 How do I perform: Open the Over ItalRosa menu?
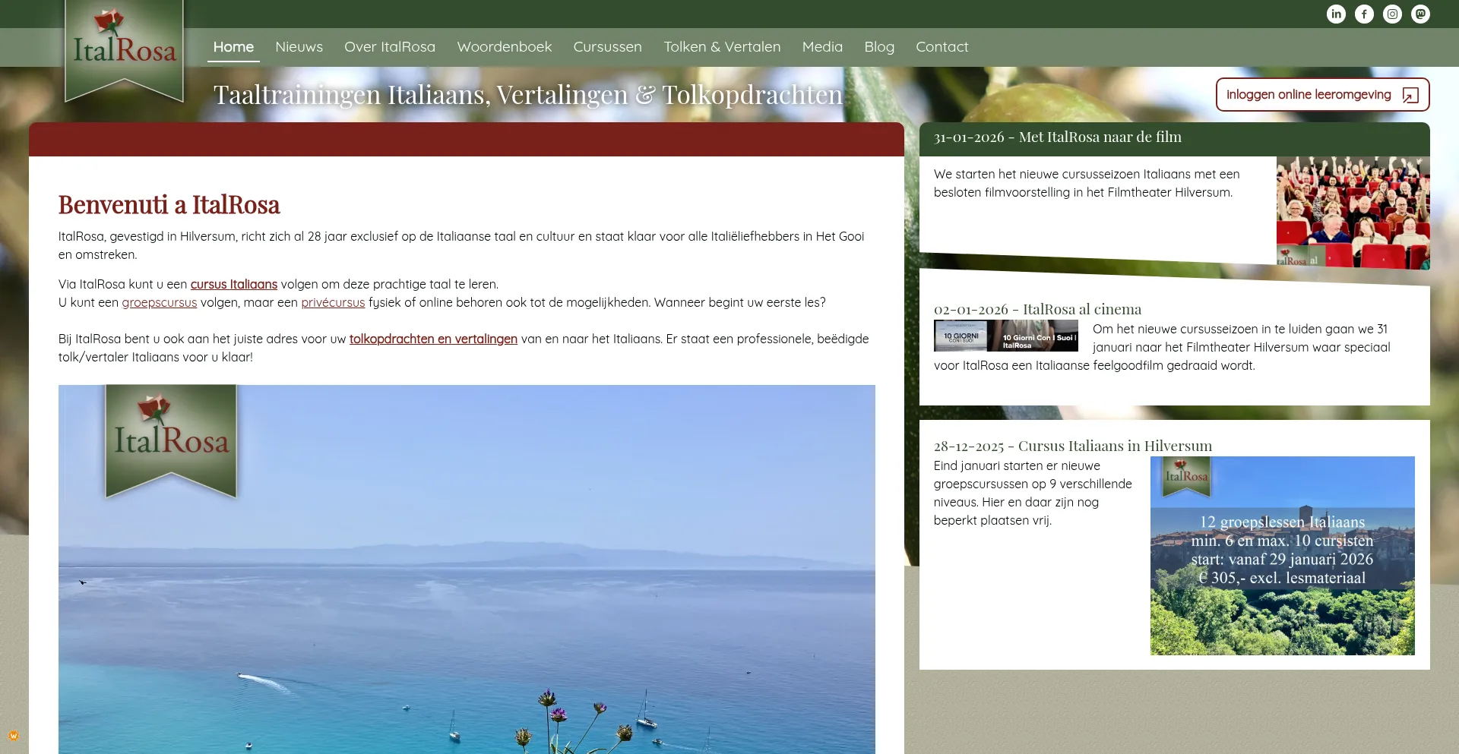coord(390,47)
